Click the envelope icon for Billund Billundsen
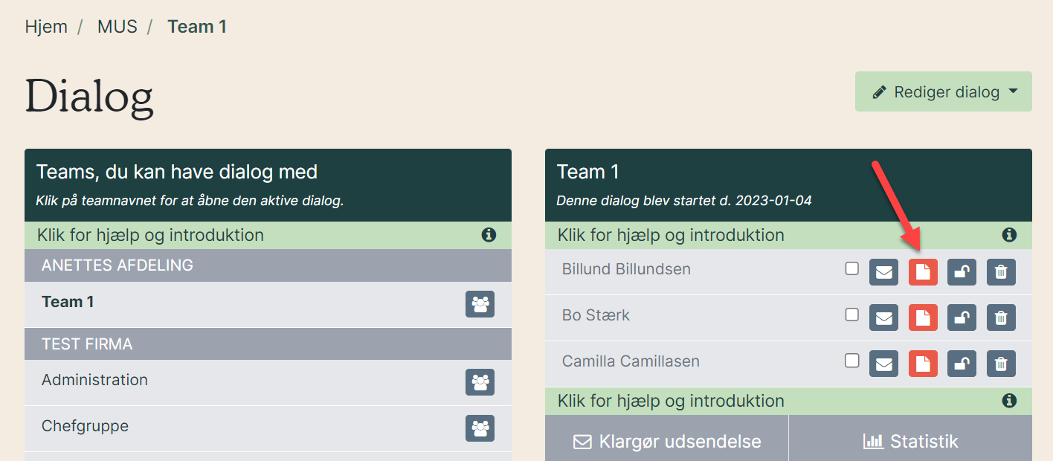 [x=883, y=272]
